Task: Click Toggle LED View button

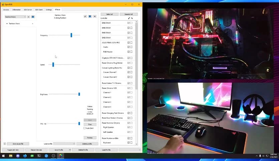Action: coord(13,150)
